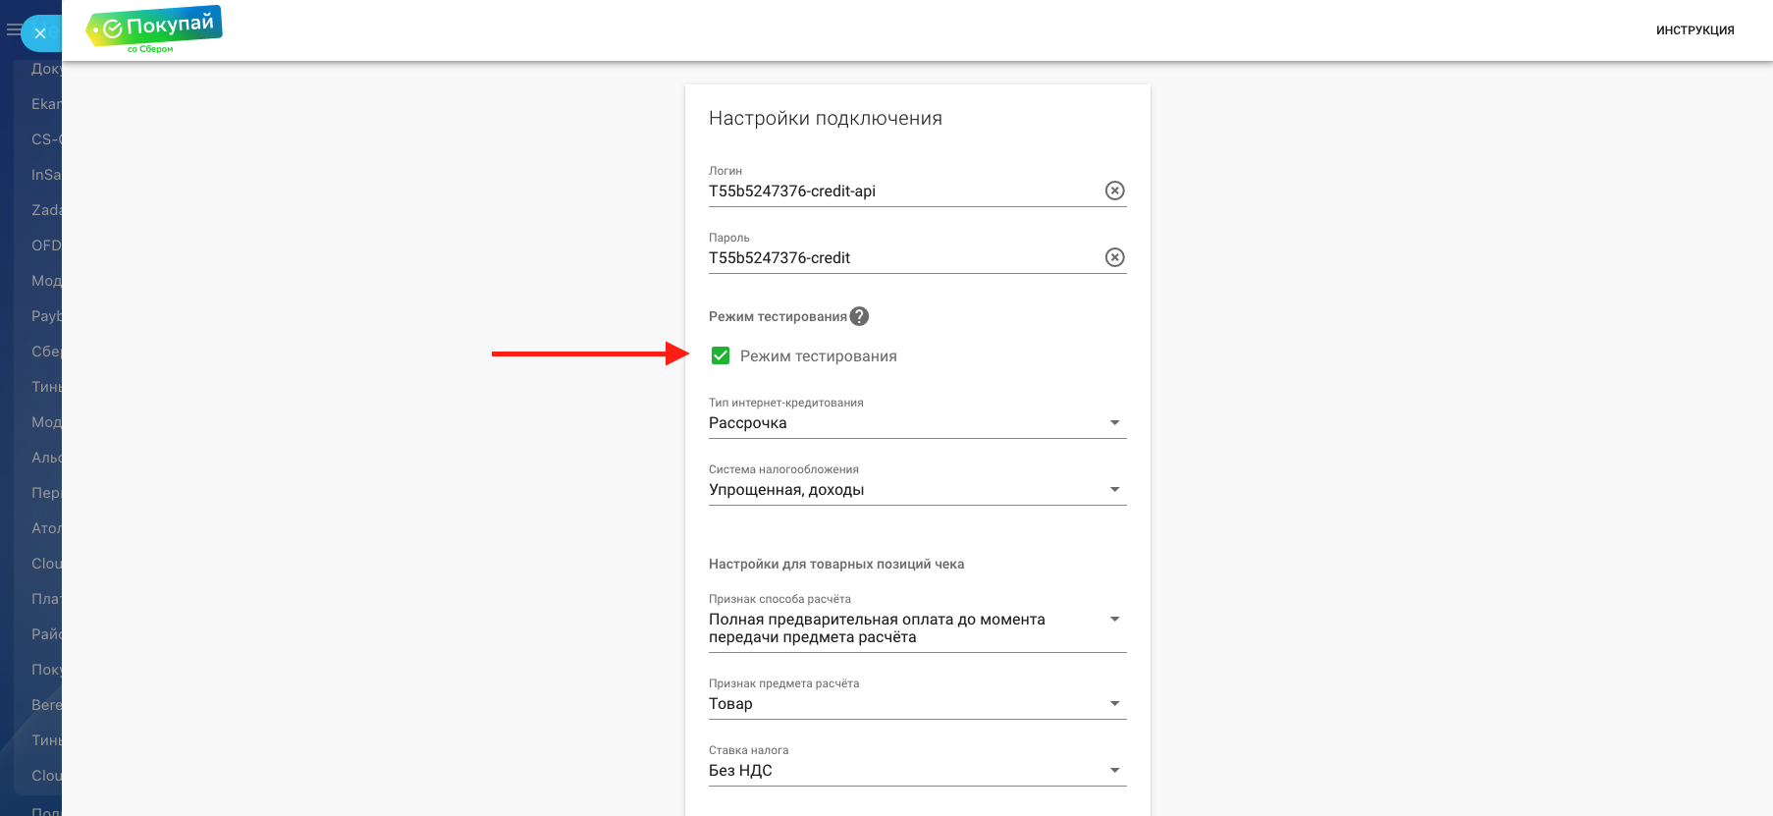Click the Режим тестирования checkbox label

click(x=818, y=356)
